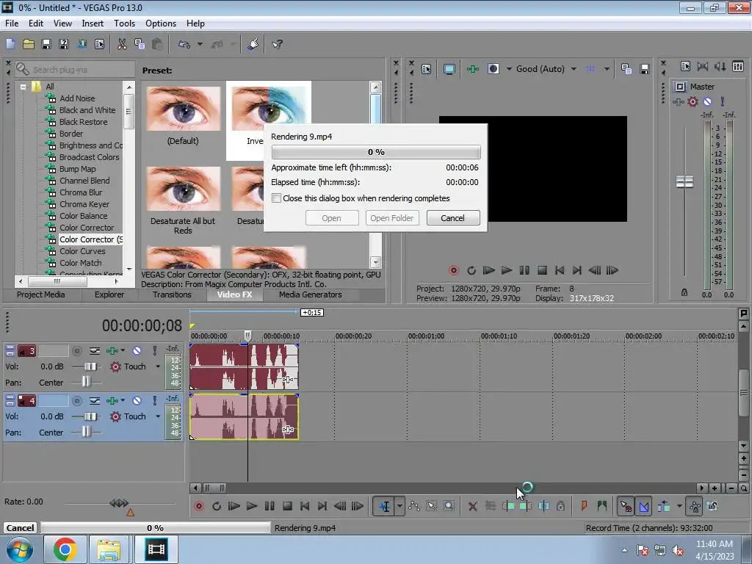Toggle Automatic Crossfades icon in timeline toolbar
Viewport: 752px width, 564px height.
tap(644, 506)
